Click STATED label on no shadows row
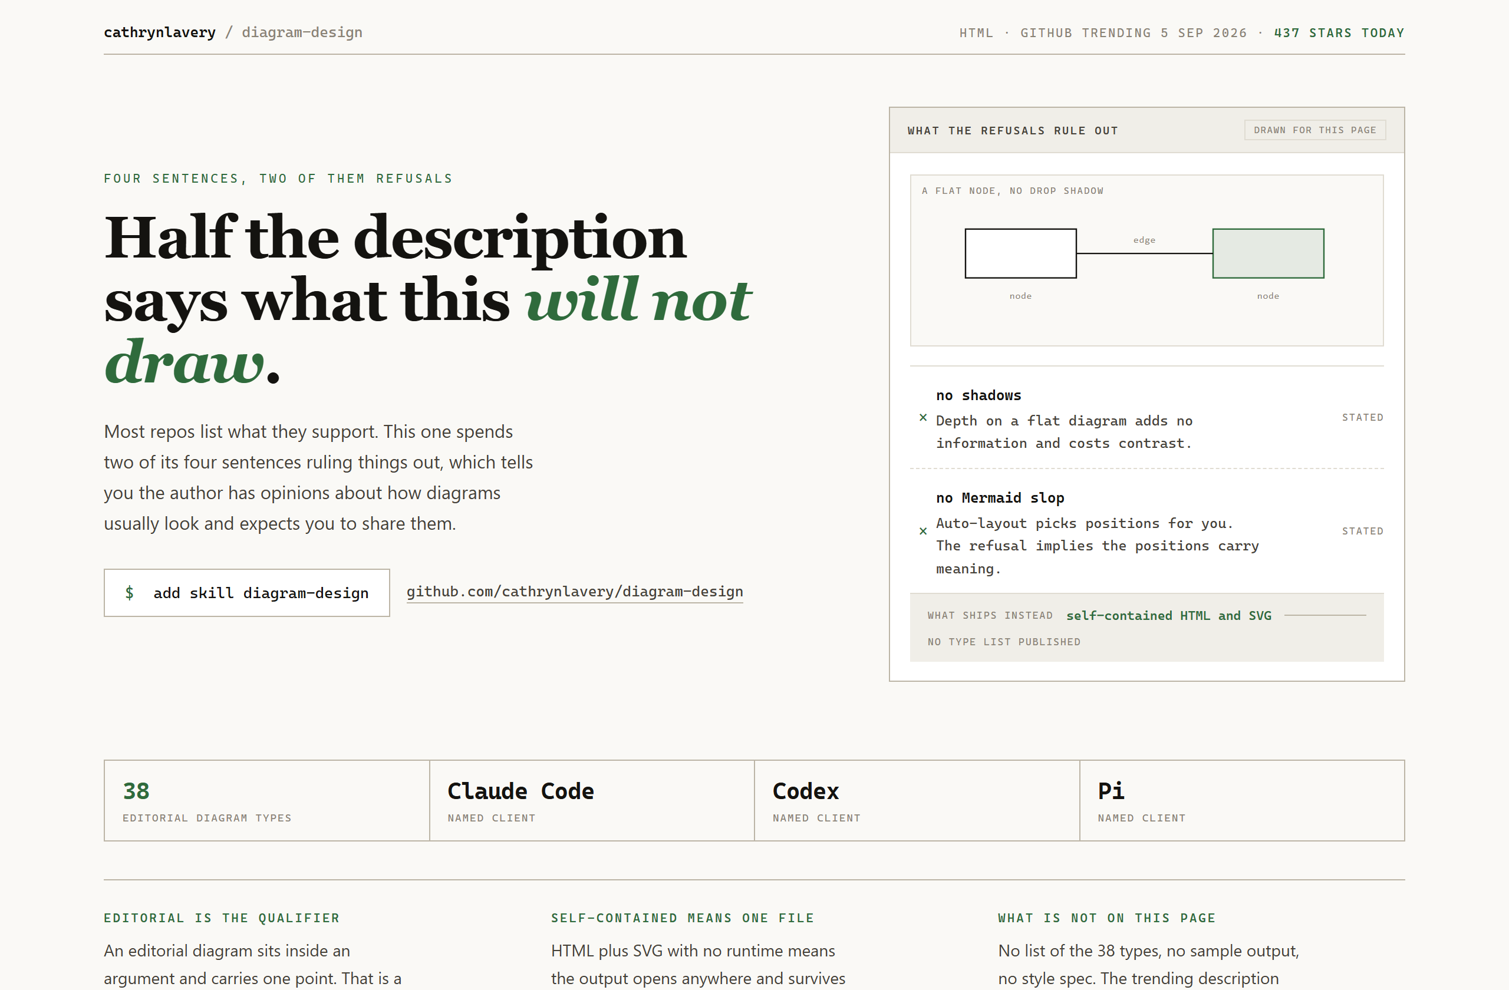Image resolution: width=1509 pixels, height=990 pixels. (1363, 418)
